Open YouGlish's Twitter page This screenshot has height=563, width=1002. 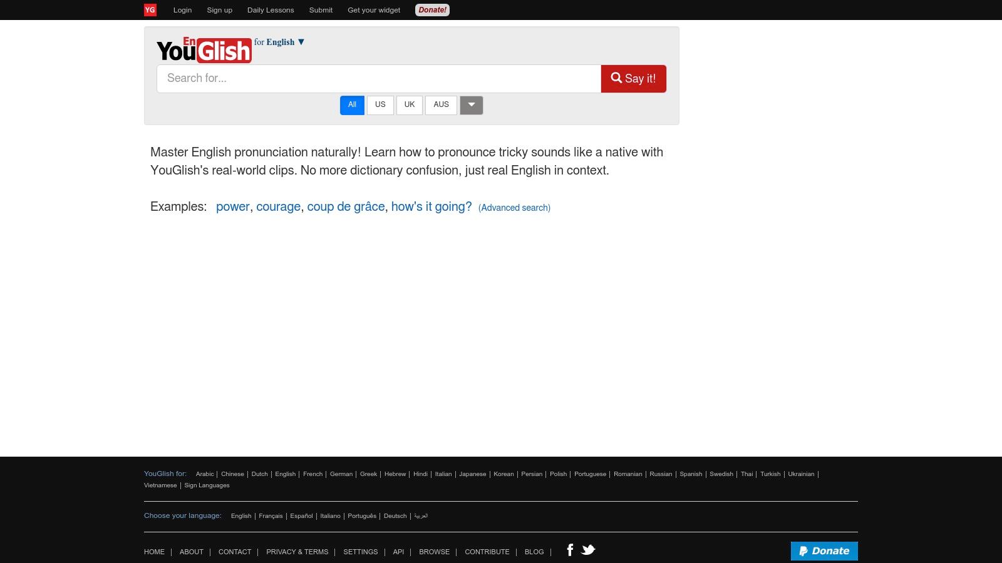click(x=588, y=549)
